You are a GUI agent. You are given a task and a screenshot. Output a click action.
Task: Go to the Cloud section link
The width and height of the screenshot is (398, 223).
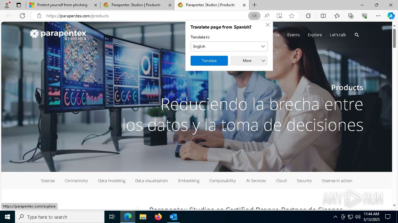281,181
